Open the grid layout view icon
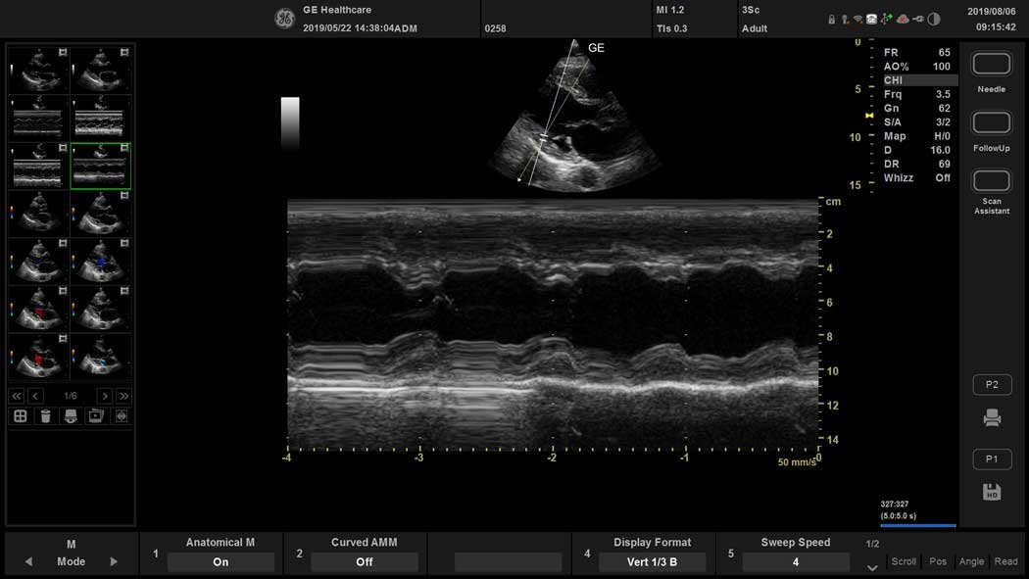 point(20,416)
